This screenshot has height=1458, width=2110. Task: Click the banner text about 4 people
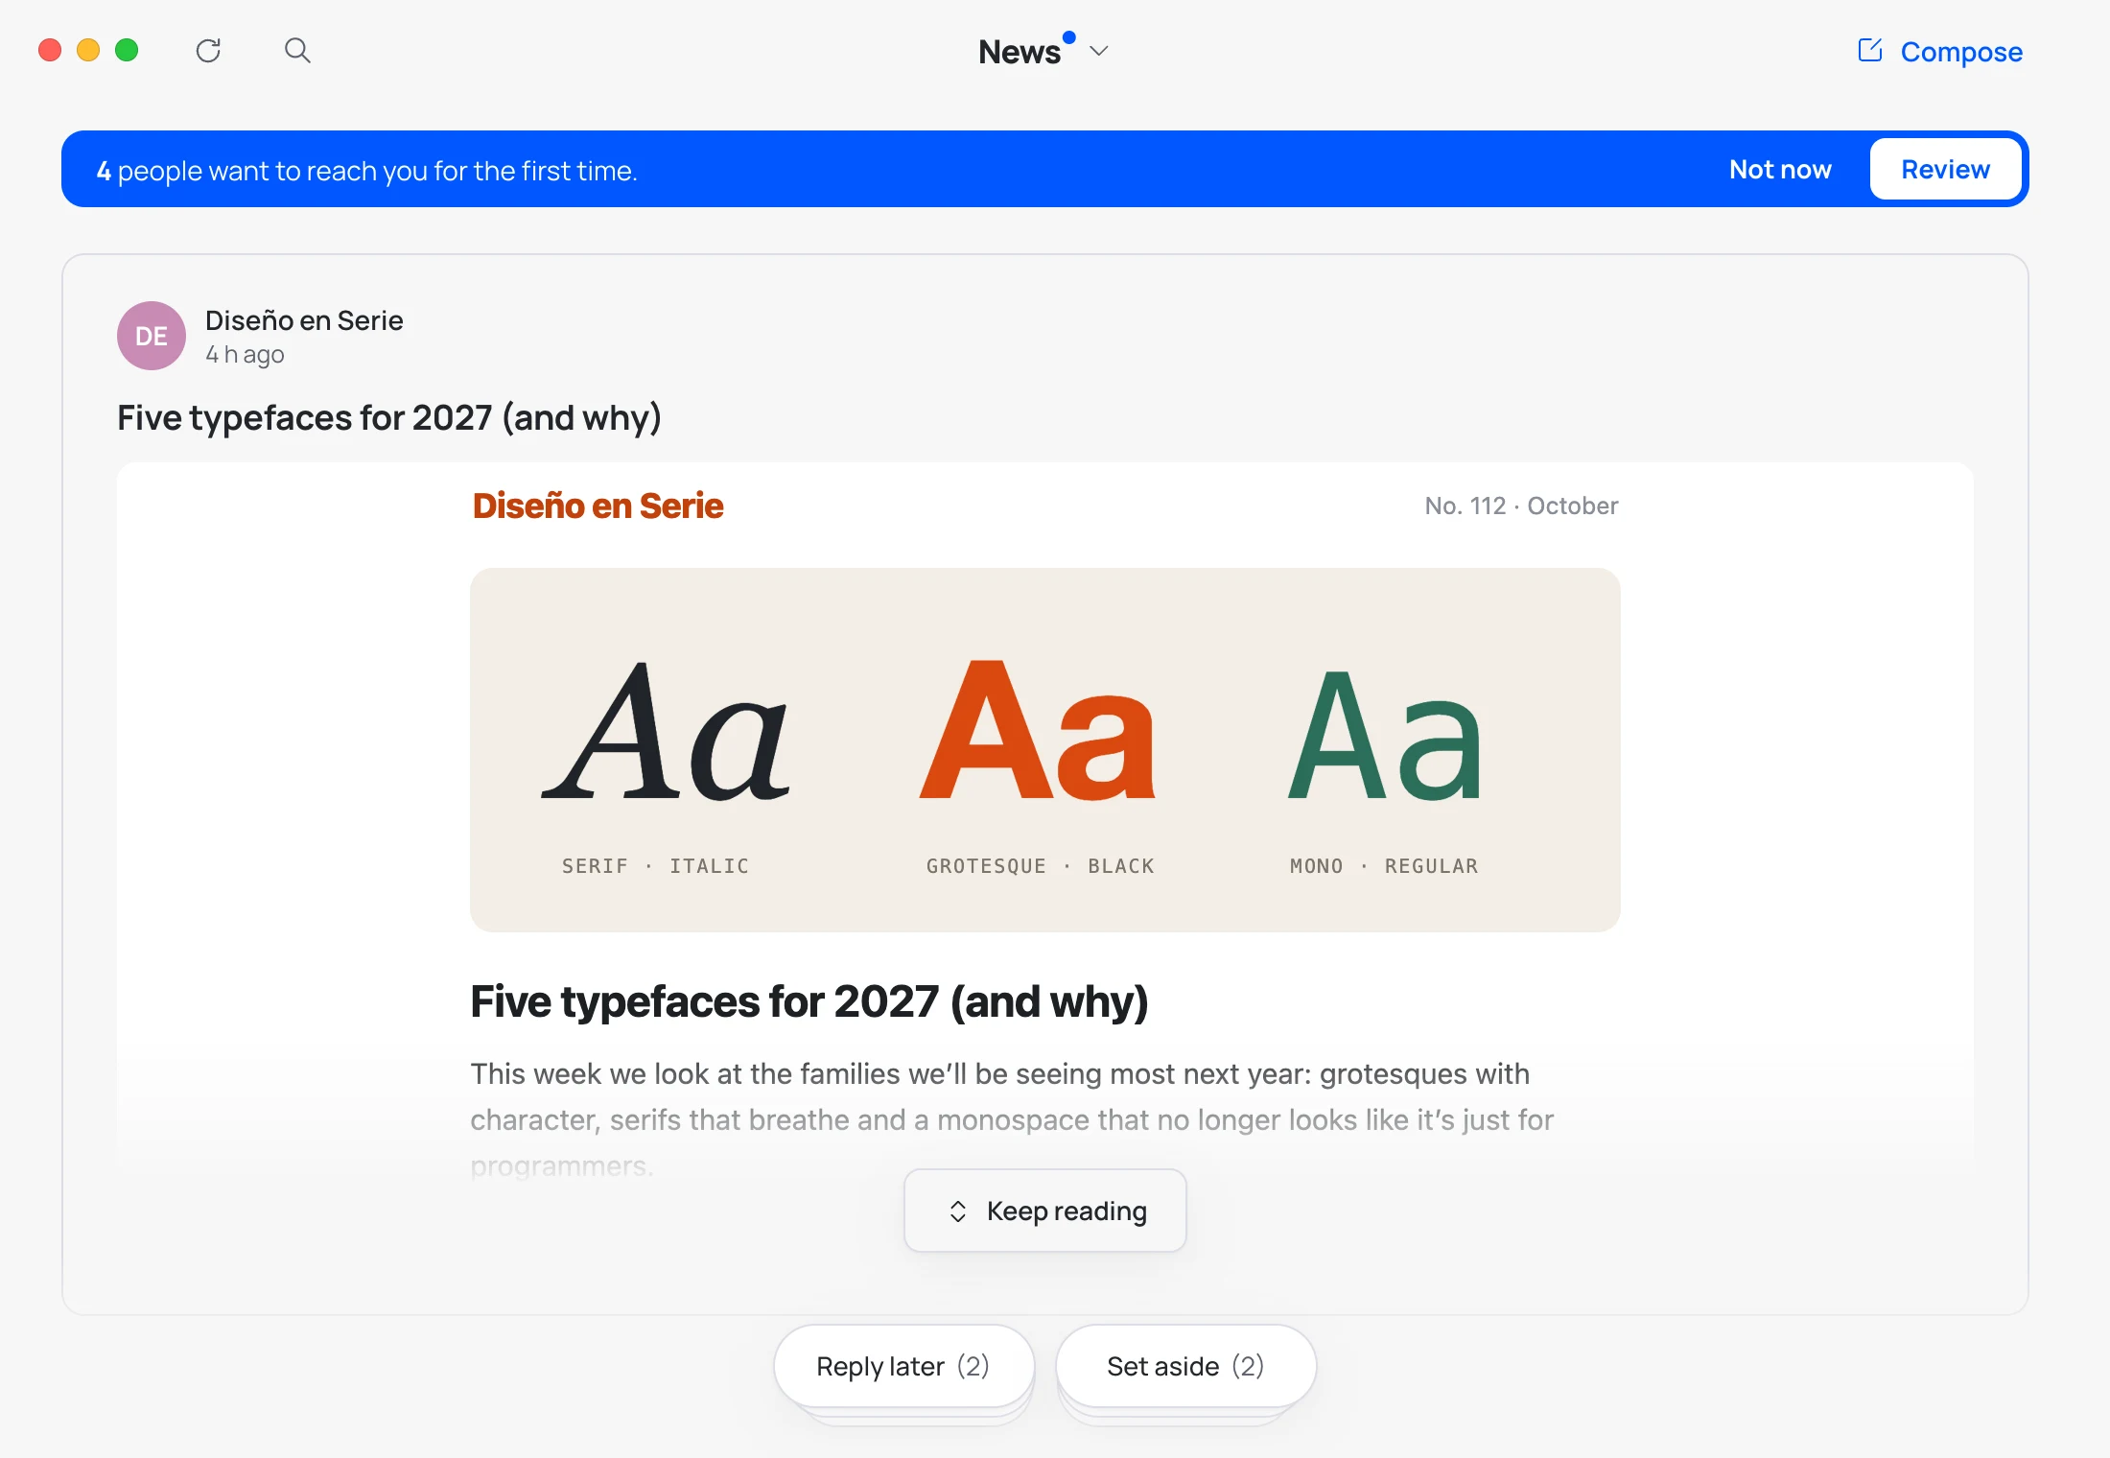366,171
